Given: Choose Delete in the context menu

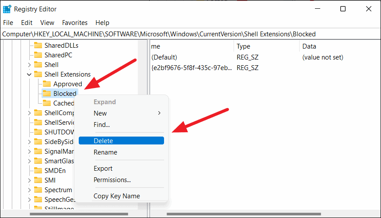Looking at the screenshot, I should (121, 141).
